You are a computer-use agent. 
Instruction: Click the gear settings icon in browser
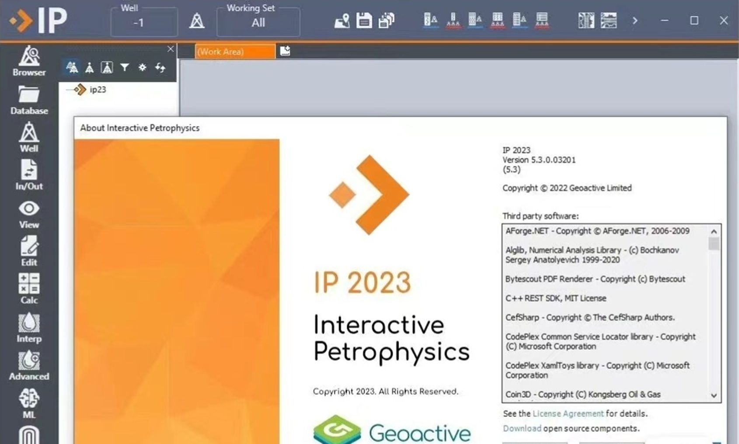point(142,67)
